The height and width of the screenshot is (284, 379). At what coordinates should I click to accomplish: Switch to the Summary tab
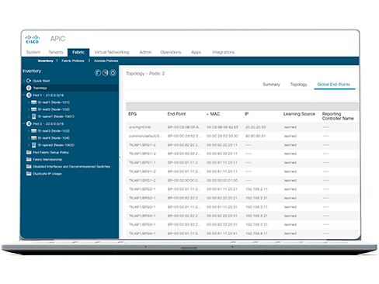[271, 85]
